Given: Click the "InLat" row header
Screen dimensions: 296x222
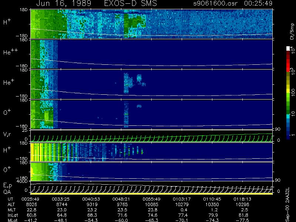Looking at the screenshot, I should point(13,215).
